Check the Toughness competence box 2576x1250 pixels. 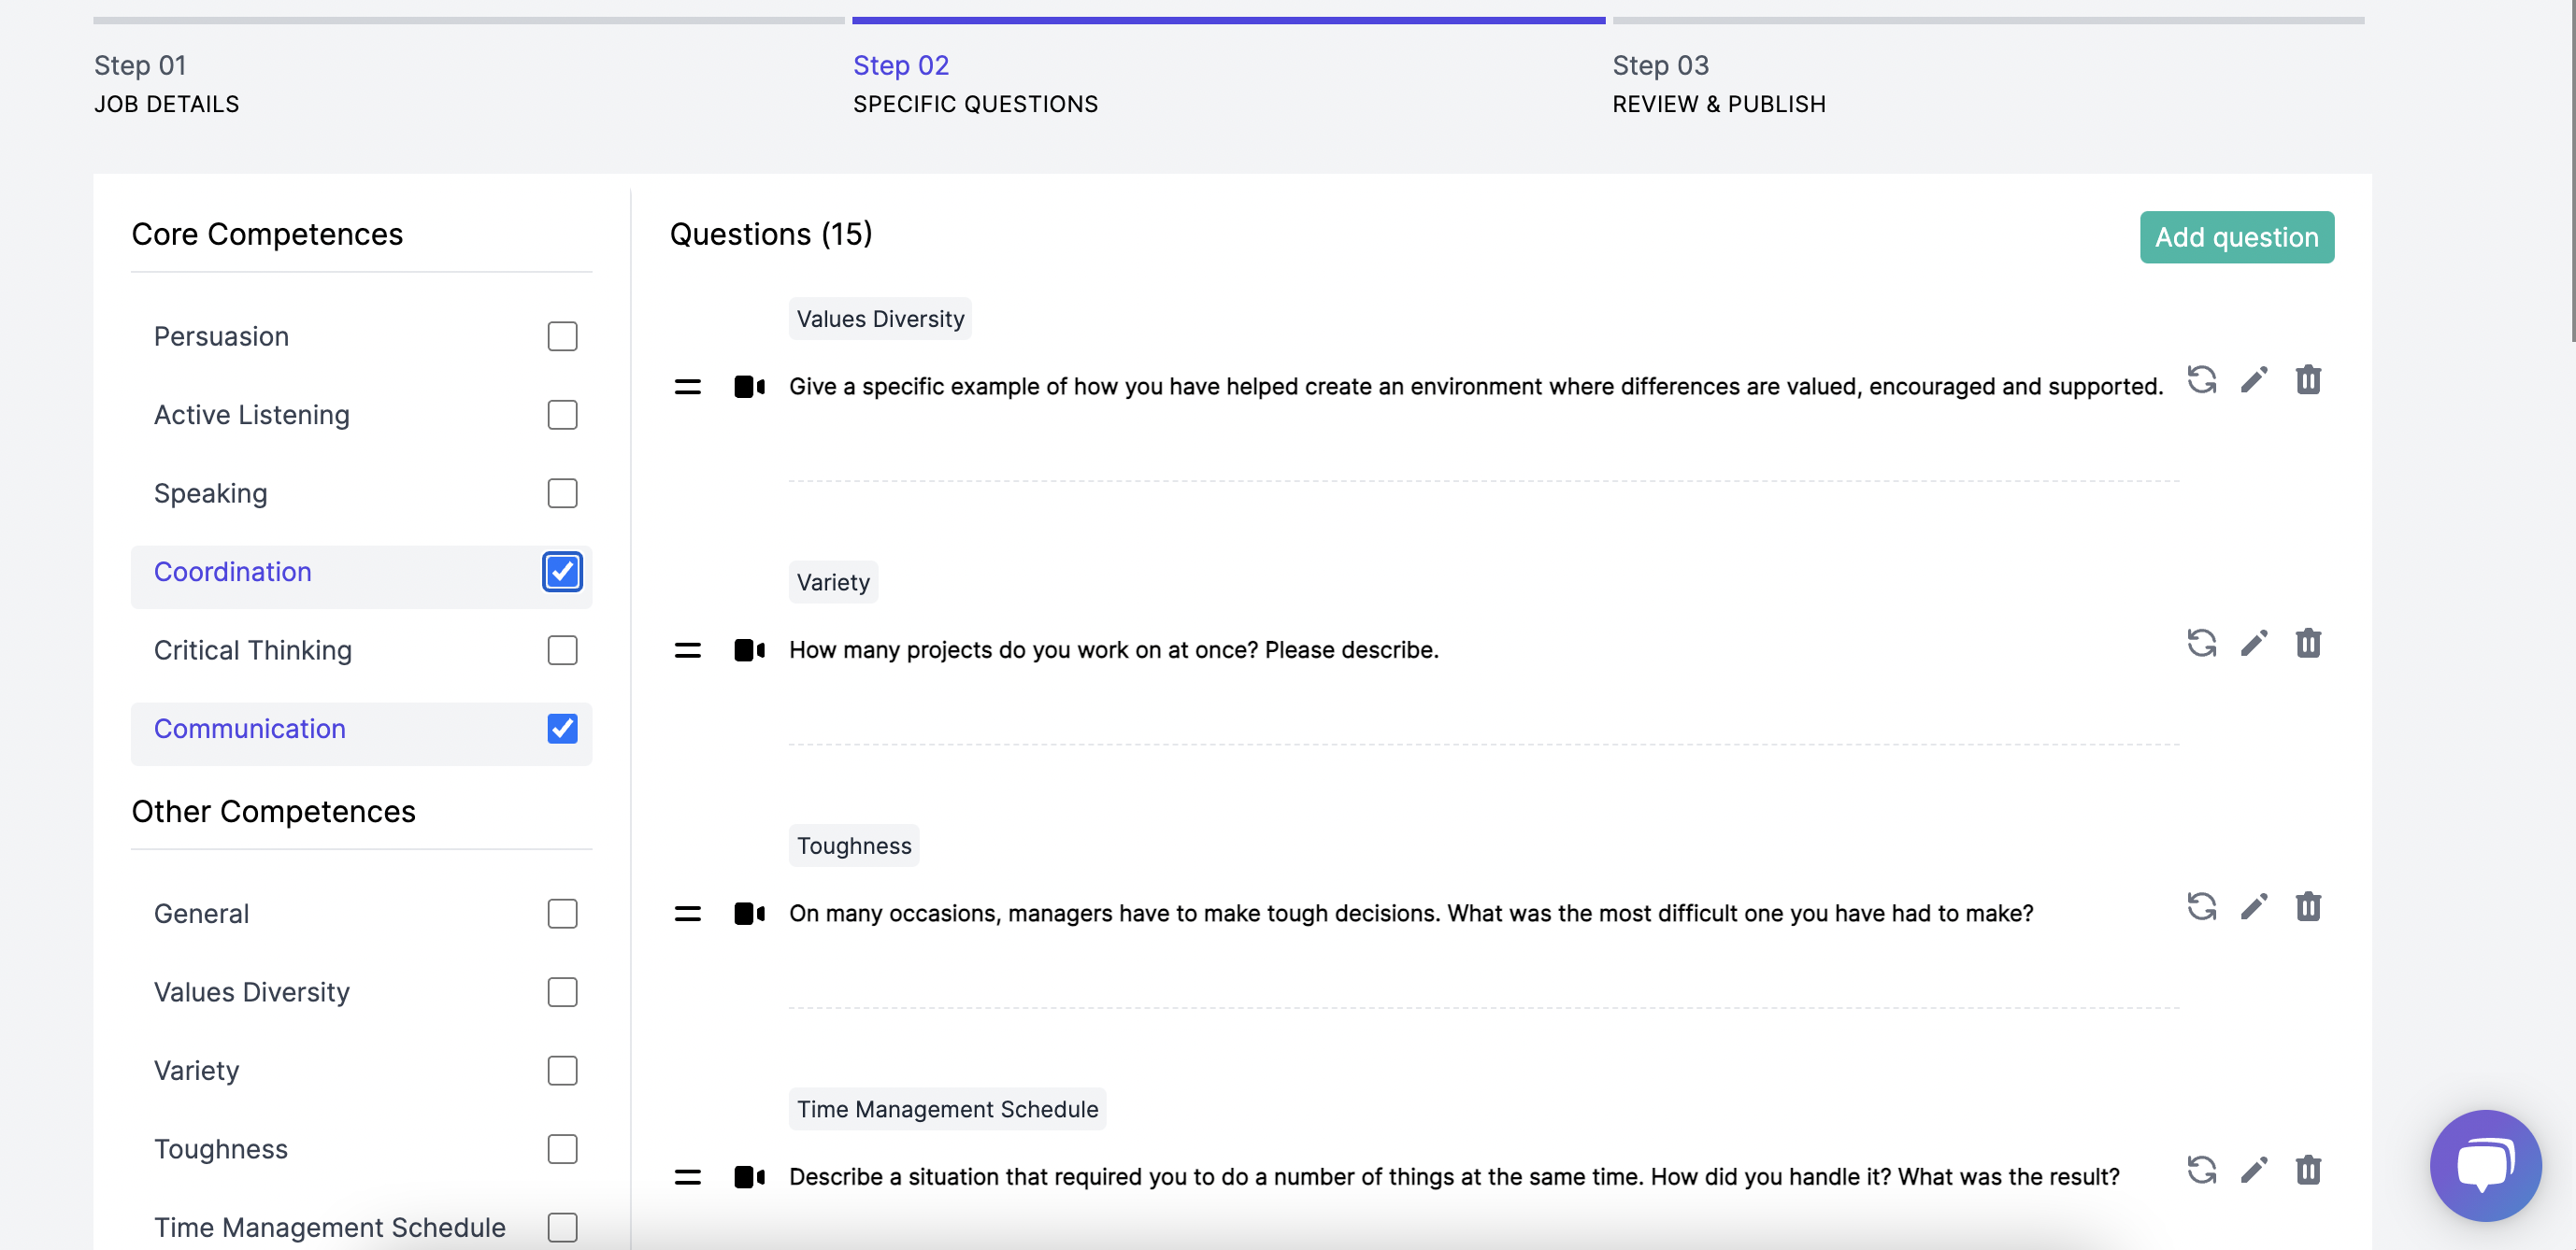pyautogui.click(x=563, y=1150)
